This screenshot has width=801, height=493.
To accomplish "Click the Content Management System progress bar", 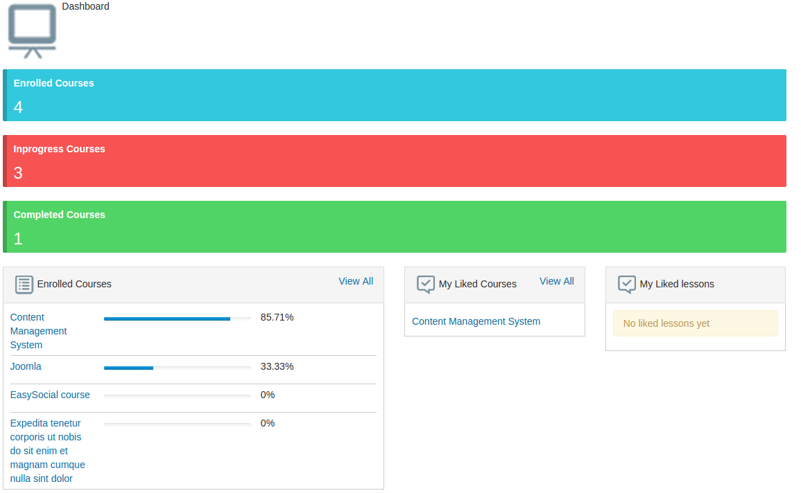I will coord(177,319).
